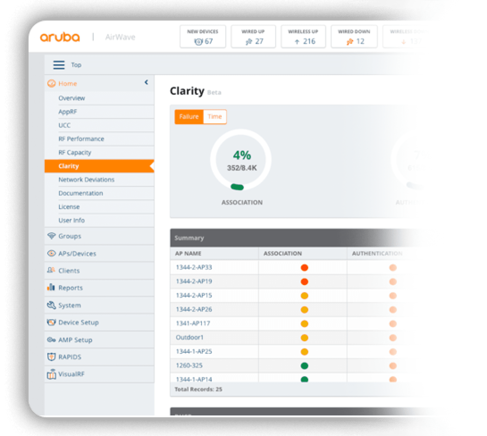
Task: Click the VisualRF map icon
Action: click(x=51, y=374)
